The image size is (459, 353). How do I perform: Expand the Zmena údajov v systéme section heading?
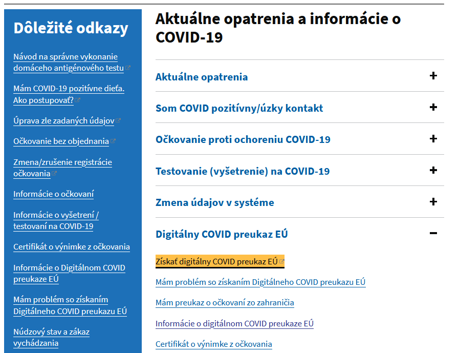(214, 202)
